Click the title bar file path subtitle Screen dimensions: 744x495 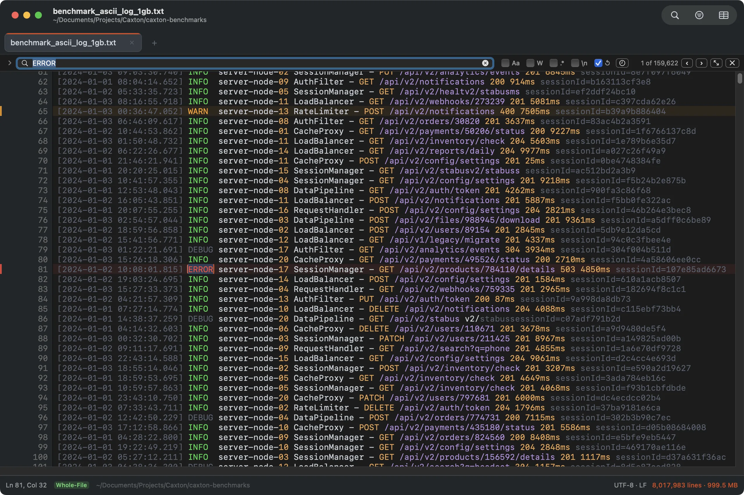click(x=130, y=20)
